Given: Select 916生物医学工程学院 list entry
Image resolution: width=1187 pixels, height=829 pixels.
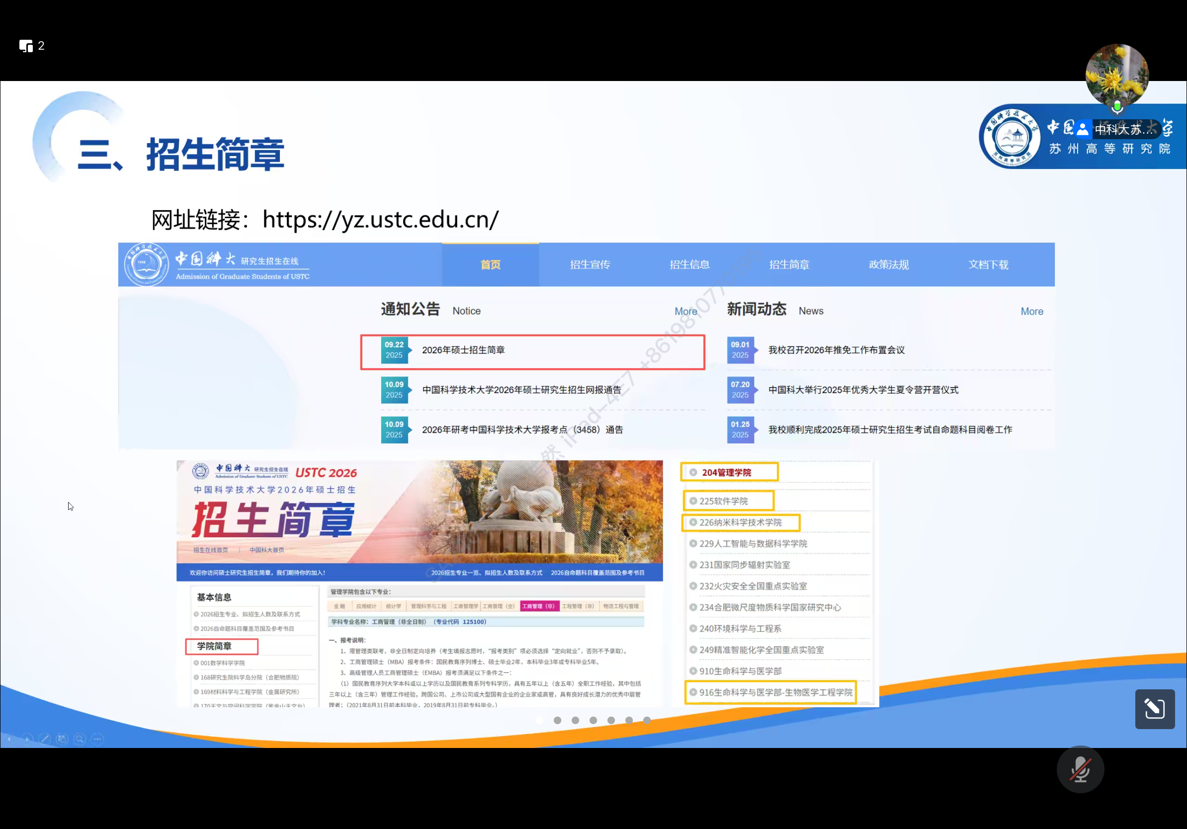Looking at the screenshot, I should click(x=775, y=692).
